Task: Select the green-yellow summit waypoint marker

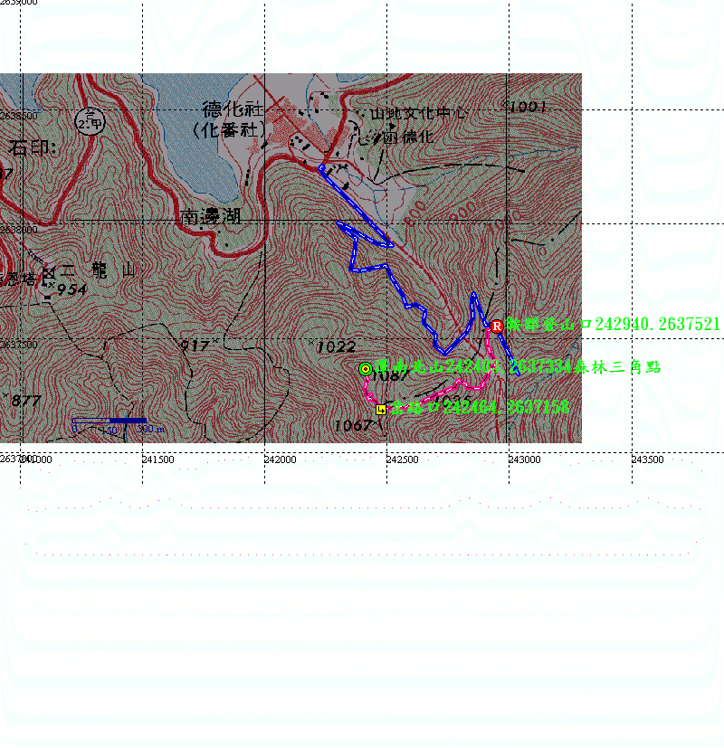Action: (x=365, y=368)
